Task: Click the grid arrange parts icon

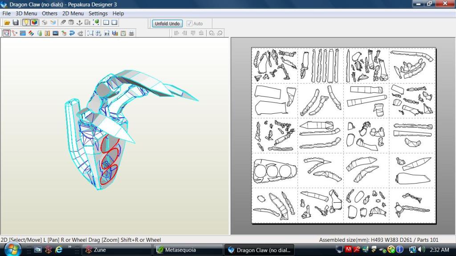Action: (98, 33)
